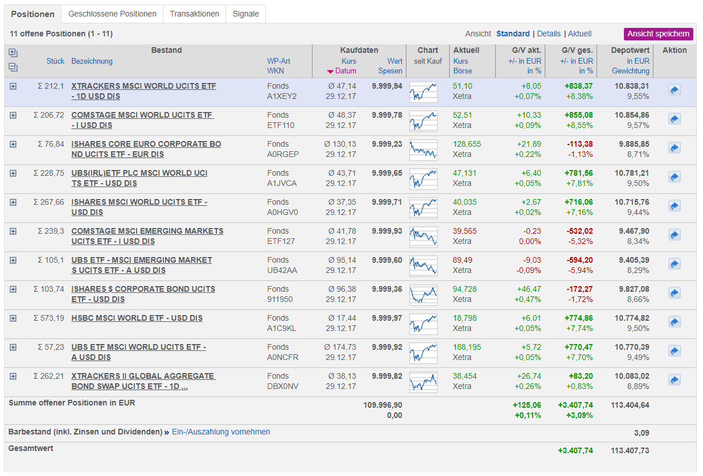
Task: Expand the ISHARES $ CORPORATE BOND row
Action: pyautogui.click(x=13, y=289)
